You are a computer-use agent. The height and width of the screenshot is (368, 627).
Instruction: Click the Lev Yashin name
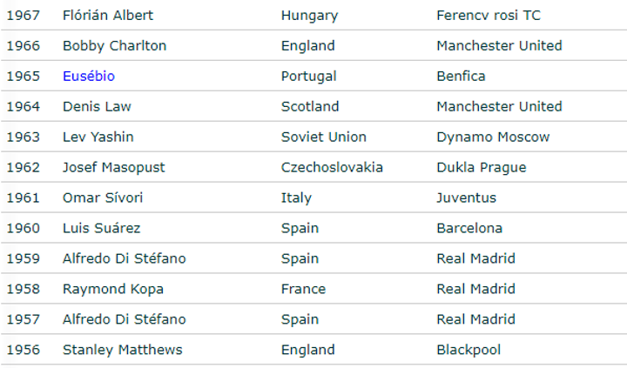98,137
